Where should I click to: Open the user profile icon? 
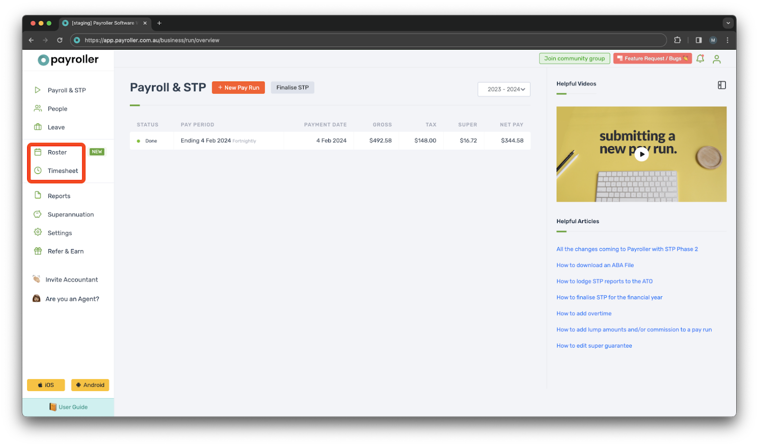click(717, 59)
